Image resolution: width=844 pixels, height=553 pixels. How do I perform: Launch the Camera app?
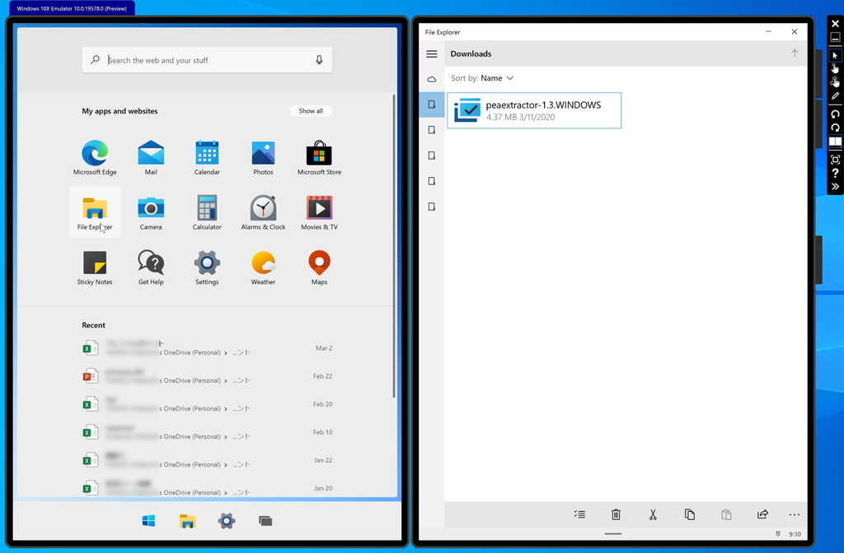(x=151, y=212)
